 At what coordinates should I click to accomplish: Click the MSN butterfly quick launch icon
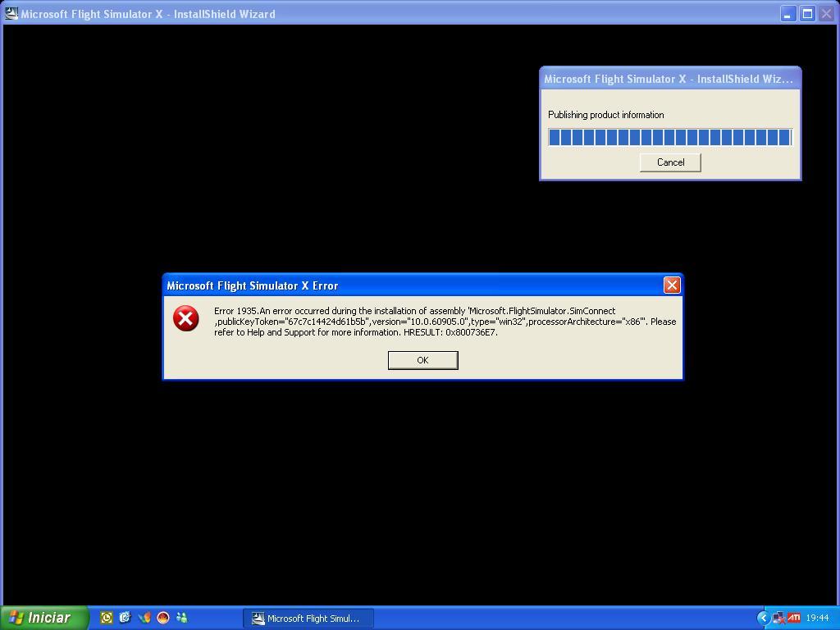point(144,618)
